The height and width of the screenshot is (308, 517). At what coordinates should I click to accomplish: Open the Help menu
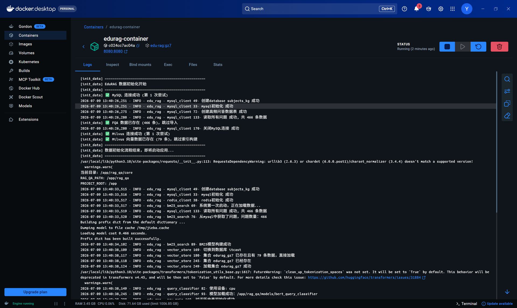pyautogui.click(x=404, y=9)
